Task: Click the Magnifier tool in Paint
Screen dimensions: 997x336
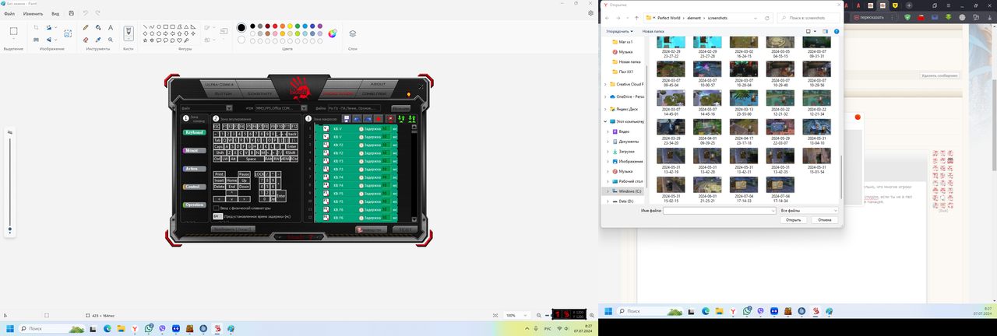Action: (111, 40)
